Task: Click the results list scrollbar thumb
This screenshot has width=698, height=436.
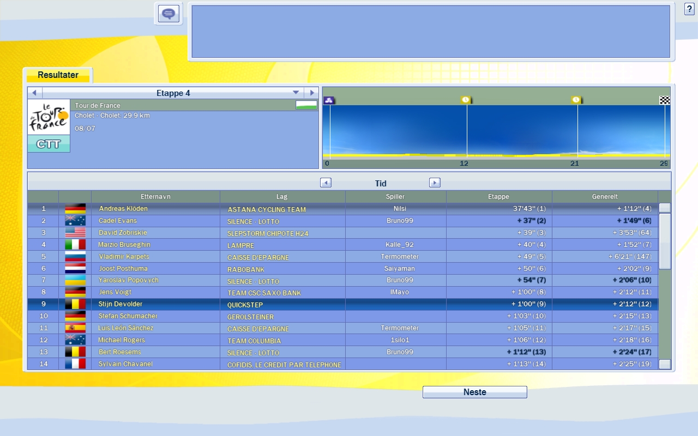Action: click(x=665, y=241)
